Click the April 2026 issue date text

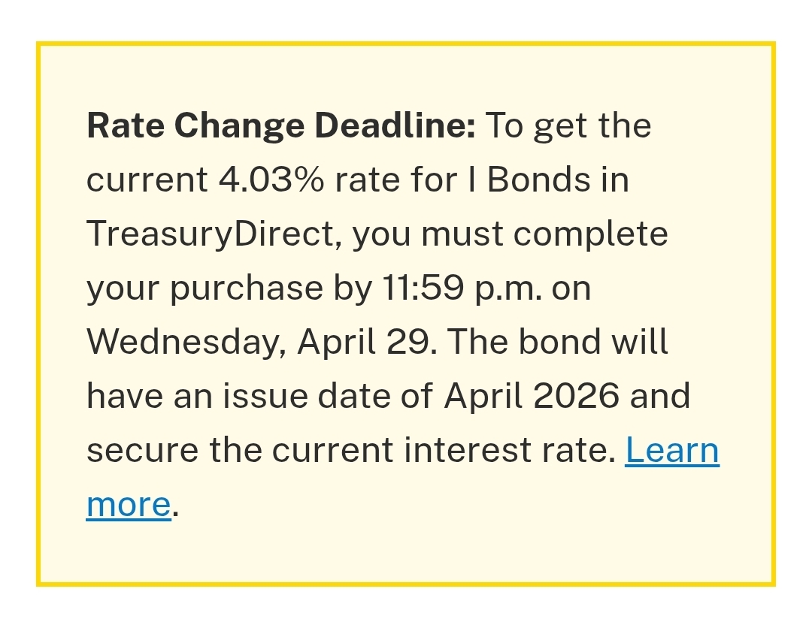(x=532, y=396)
